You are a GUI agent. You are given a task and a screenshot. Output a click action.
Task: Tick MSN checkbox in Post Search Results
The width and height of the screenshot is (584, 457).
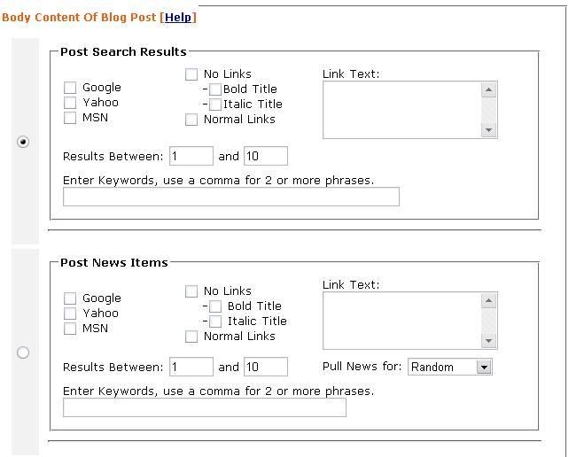(x=70, y=118)
